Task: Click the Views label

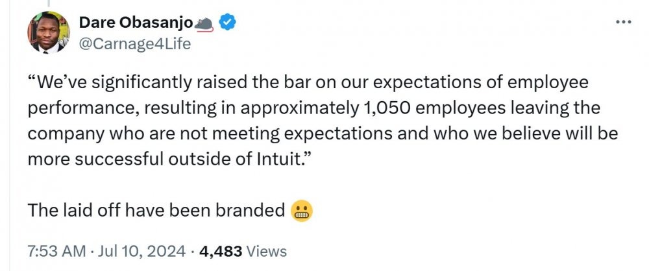Action: (x=267, y=251)
